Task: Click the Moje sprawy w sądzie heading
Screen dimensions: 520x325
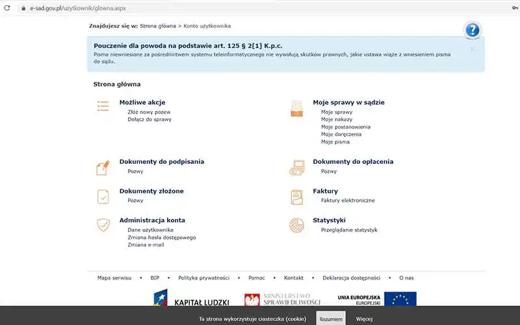Action: pos(348,103)
